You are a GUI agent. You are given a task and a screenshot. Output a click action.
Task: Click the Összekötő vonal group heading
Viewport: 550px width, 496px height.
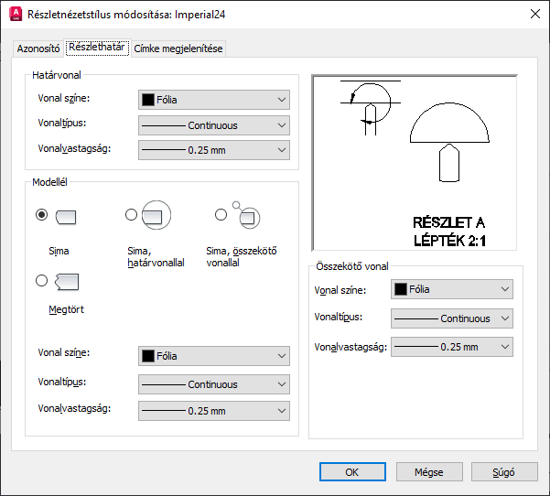click(352, 266)
